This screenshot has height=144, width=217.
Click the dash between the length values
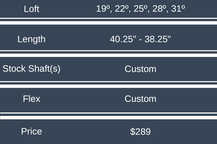pos(141,39)
